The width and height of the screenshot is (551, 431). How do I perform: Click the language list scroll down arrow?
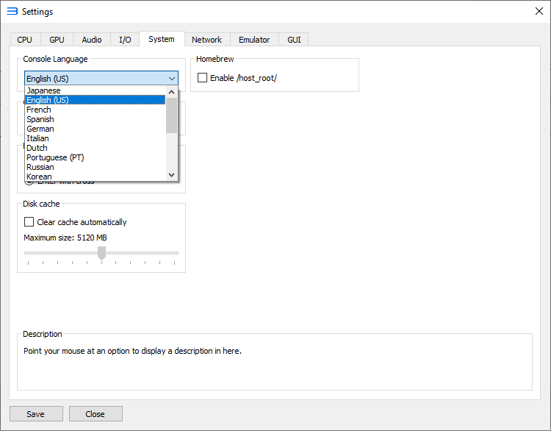171,174
